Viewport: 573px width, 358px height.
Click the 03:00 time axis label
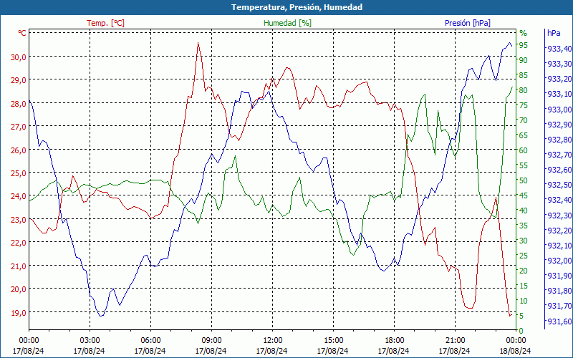pyautogui.click(x=90, y=341)
